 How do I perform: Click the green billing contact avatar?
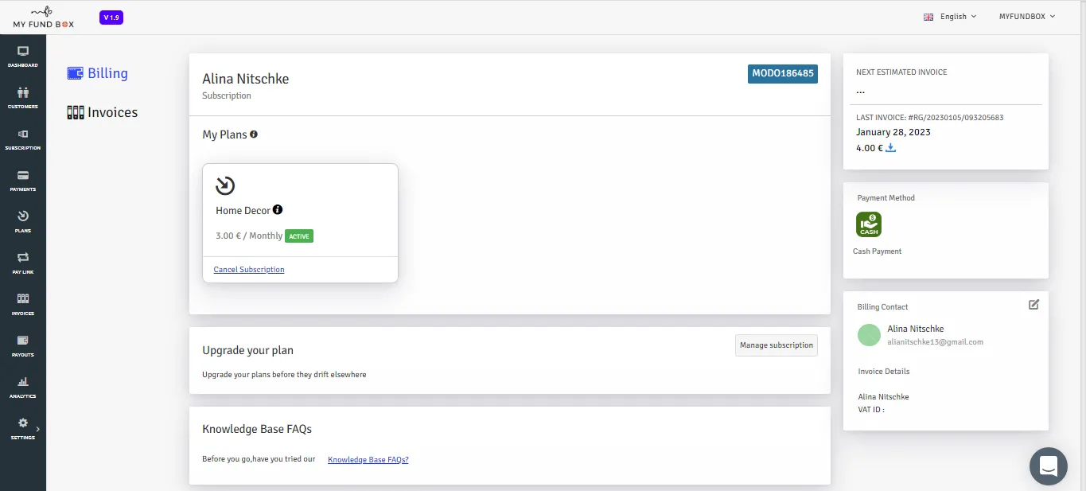[x=869, y=335]
